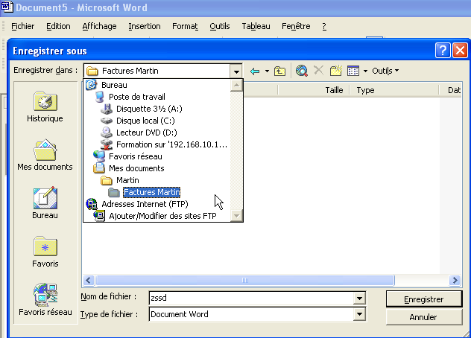This screenshot has width=471, height=338.
Task: Click the greyed delete X icon
Action: tap(318, 71)
